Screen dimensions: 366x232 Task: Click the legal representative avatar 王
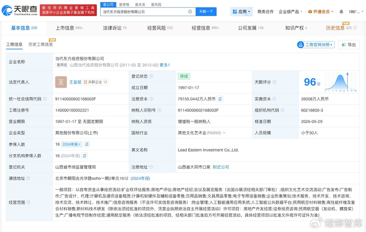coord(61,82)
